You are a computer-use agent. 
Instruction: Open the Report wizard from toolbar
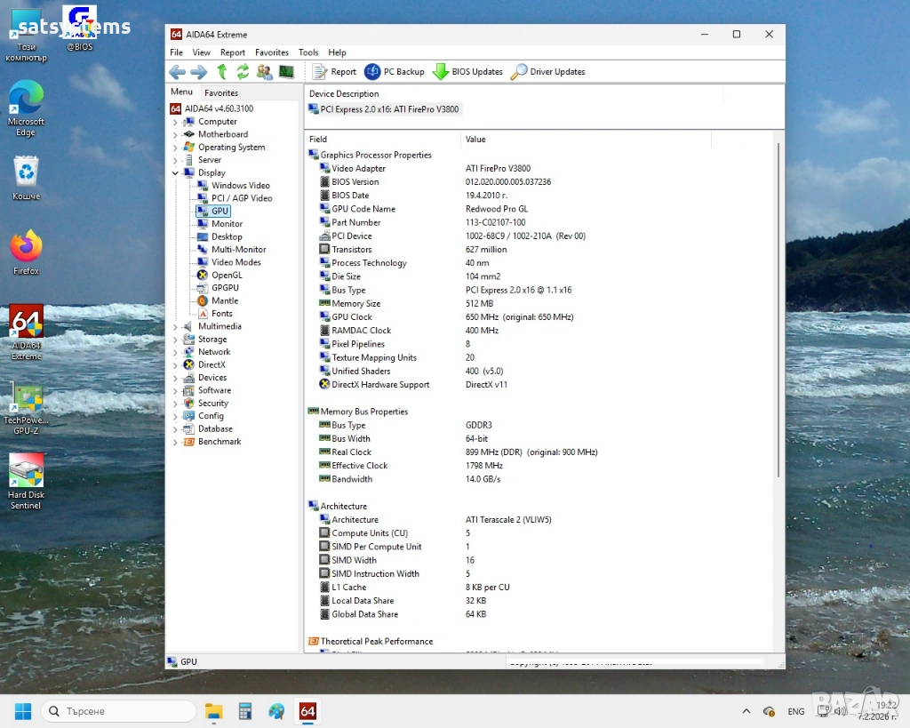[x=334, y=72]
